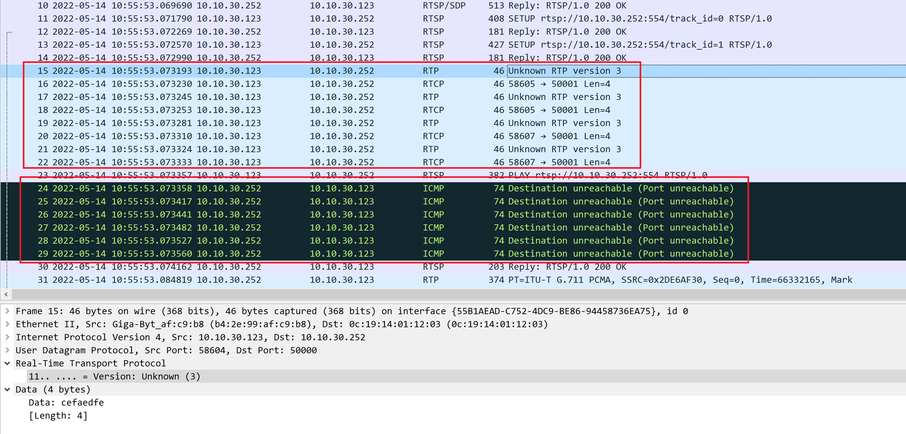Expand Internet Protocol Version 4 node
Image resolution: width=906 pixels, height=434 pixels.
(7, 337)
